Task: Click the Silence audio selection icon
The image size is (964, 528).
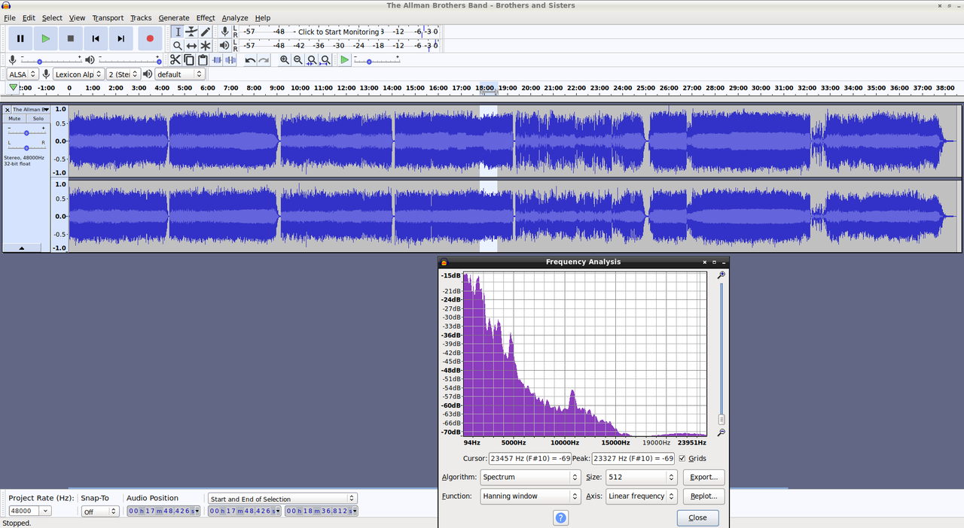Action: [230, 60]
